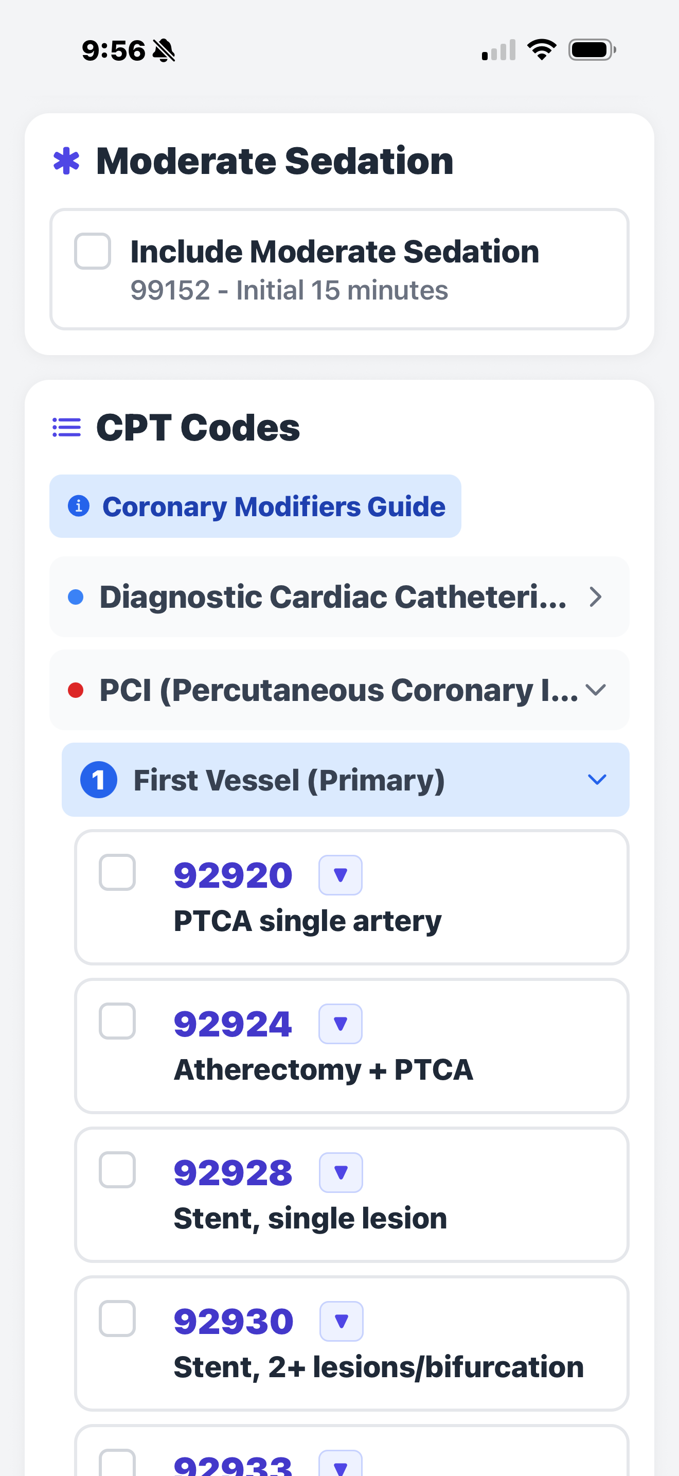Select the 92920 PTCA code label

tap(232, 873)
